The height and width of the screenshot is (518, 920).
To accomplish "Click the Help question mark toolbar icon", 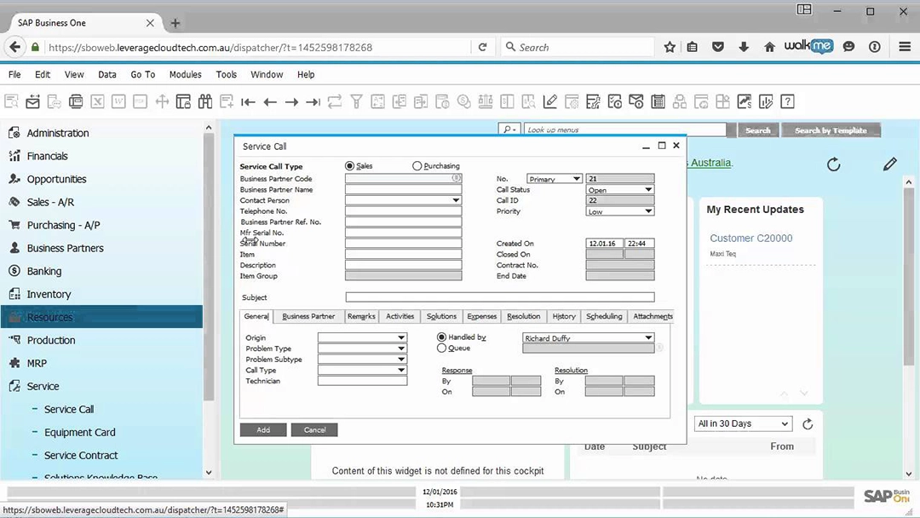I will [788, 101].
